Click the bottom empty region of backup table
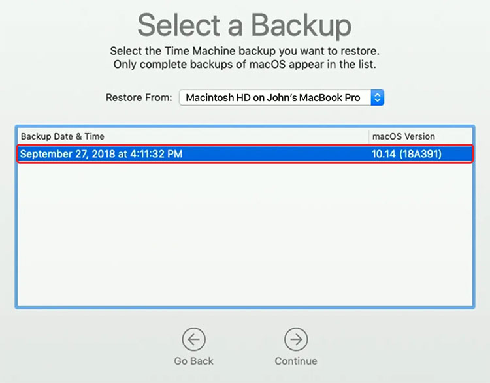The image size is (490, 383). [245, 281]
